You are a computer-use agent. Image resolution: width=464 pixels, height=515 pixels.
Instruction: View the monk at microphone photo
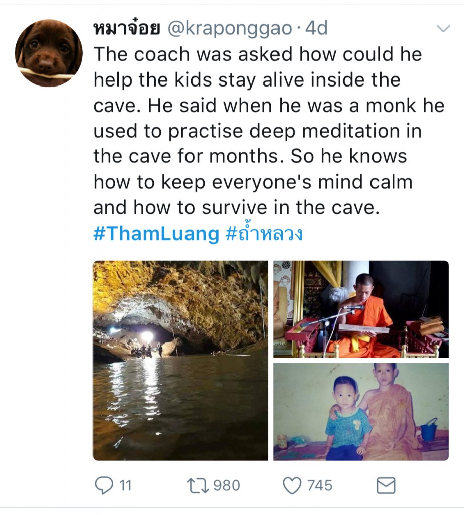(361, 309)
